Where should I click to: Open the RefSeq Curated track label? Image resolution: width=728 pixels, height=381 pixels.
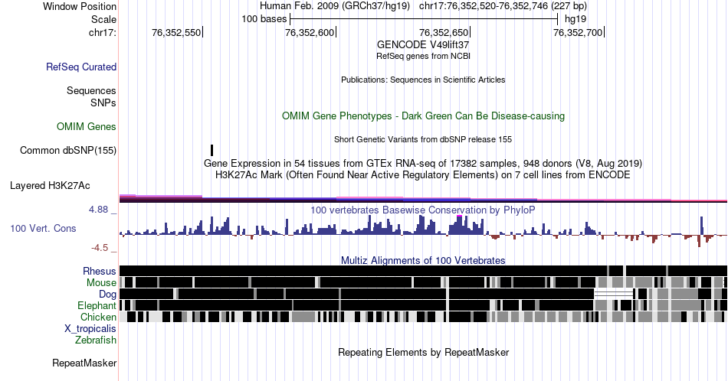coord(81,67)
